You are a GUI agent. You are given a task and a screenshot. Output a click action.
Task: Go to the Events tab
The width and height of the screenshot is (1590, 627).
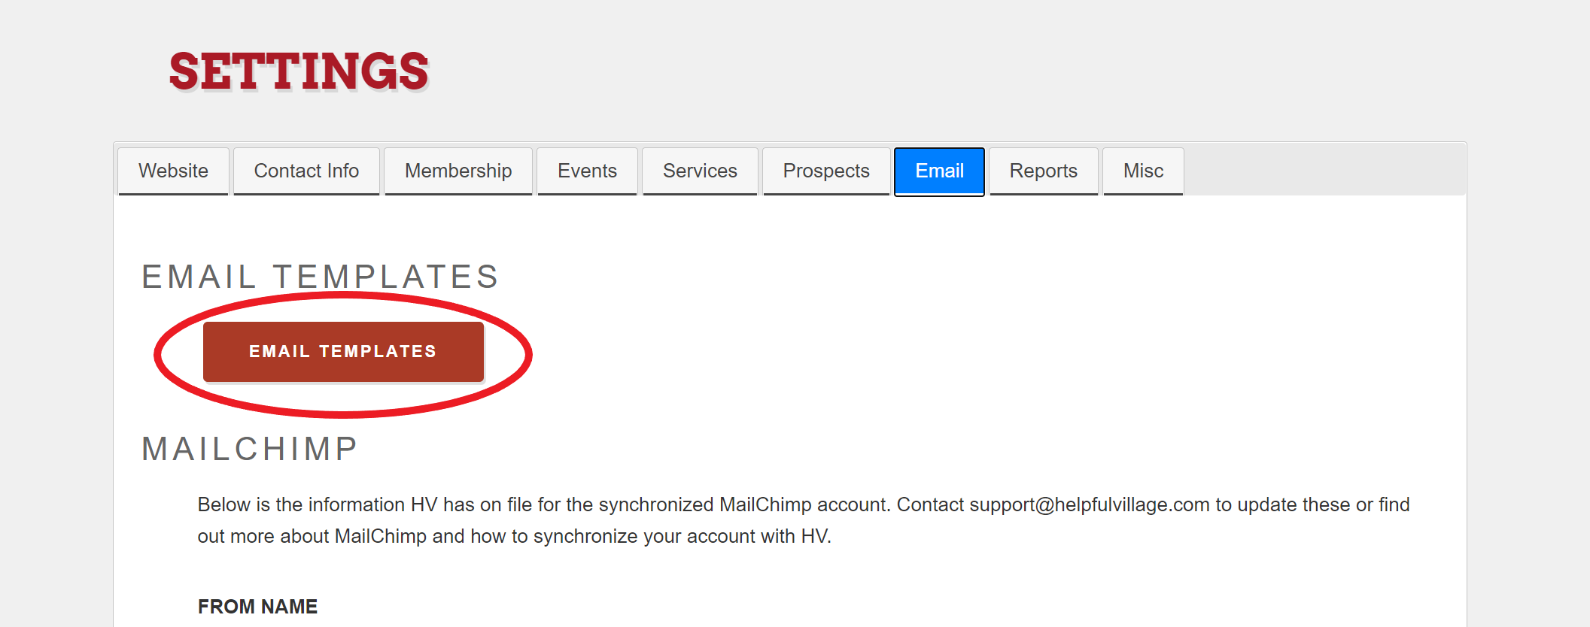587,171
